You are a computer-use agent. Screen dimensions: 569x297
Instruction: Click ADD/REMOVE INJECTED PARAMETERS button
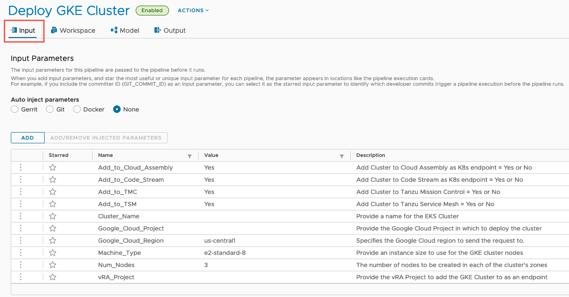(106, 138)
